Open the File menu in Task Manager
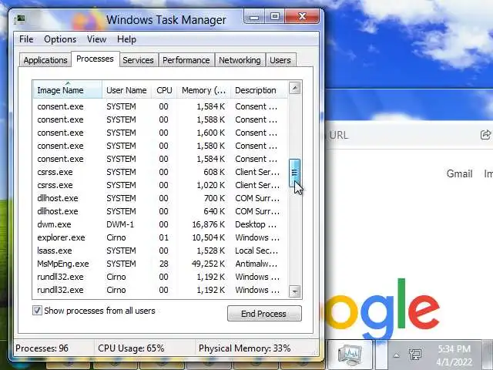 tap(26, 39)
